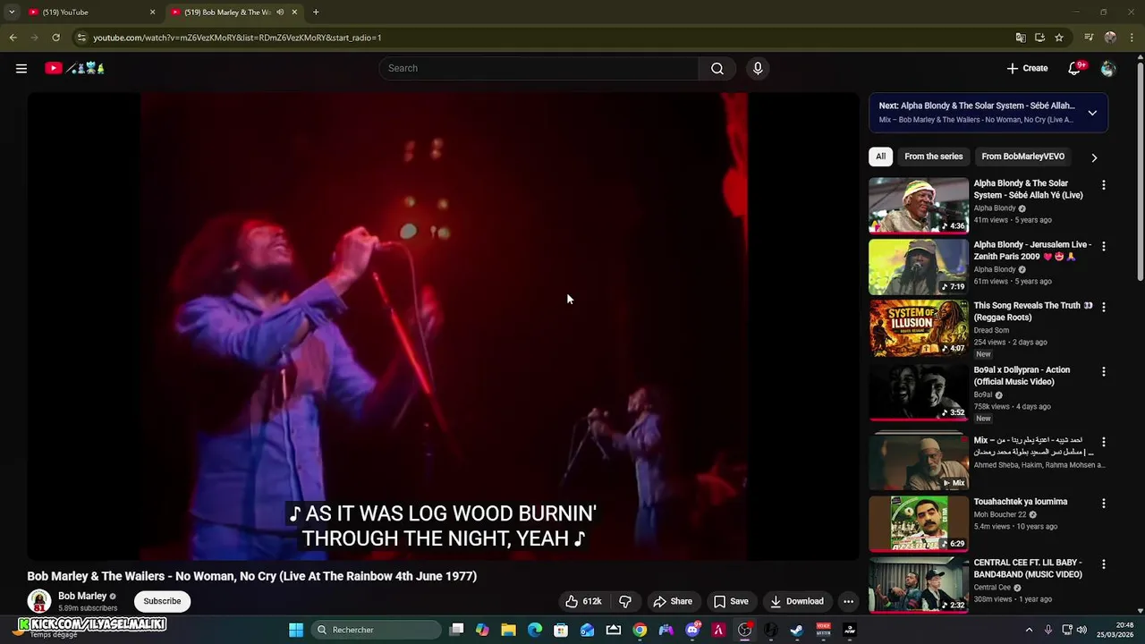This screenshot has width=1145, height=644.
Task: Open options for This Song Reveals video
Action: pos(1103,307)
